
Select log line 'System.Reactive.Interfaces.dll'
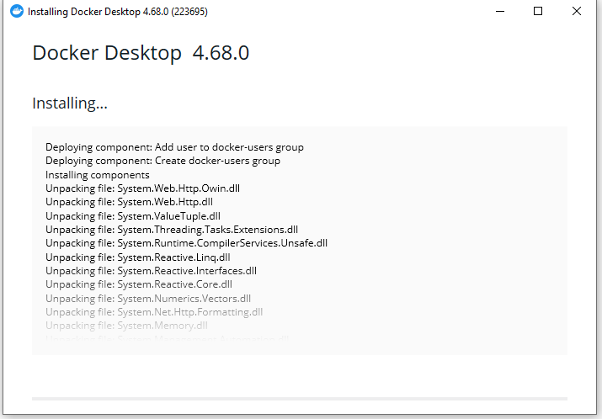pyautogui.click(x=151, y=271)
